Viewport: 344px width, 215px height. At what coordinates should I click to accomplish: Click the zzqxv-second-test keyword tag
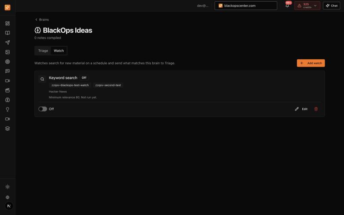click(x=108, y=85)
